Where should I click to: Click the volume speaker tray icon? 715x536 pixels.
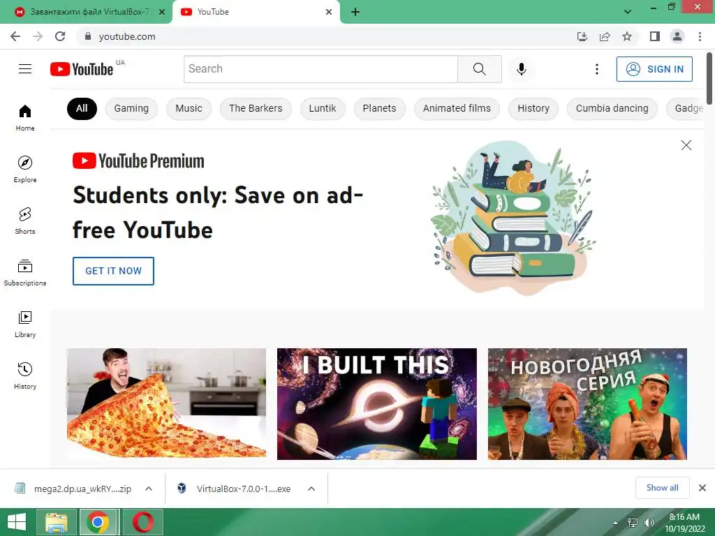[x=649, y=522]
